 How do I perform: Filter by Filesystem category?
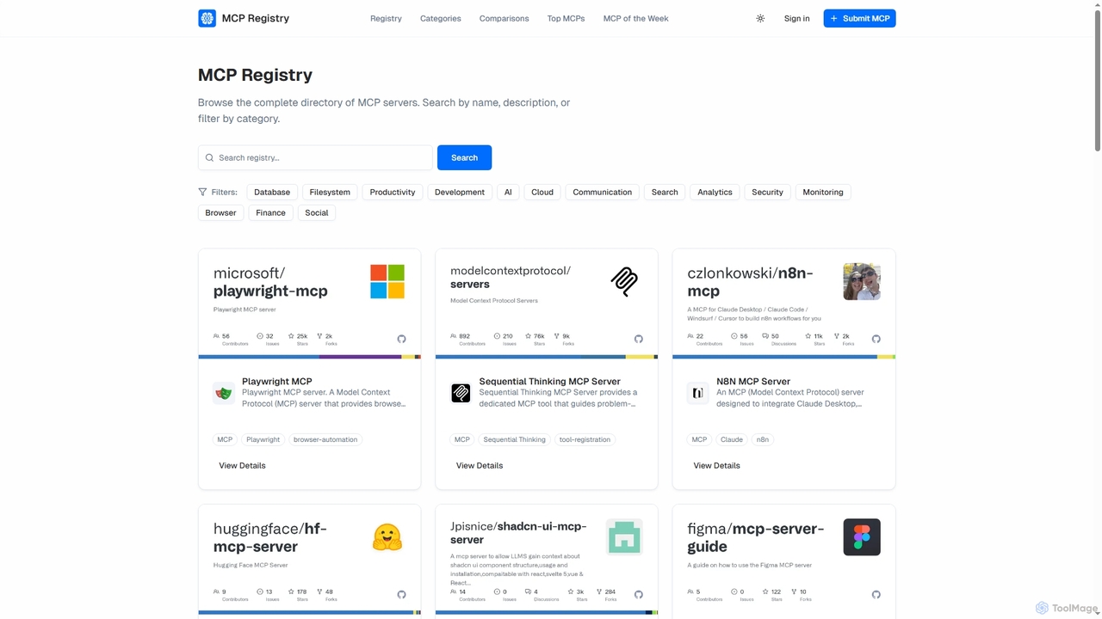(x=330, y=192)
